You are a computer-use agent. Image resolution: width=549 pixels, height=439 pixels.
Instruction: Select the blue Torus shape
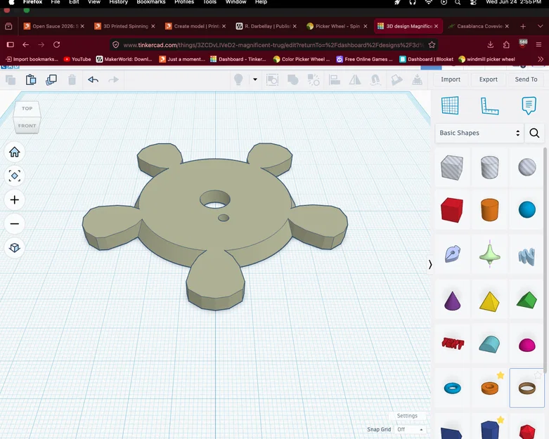pos(453,388)
